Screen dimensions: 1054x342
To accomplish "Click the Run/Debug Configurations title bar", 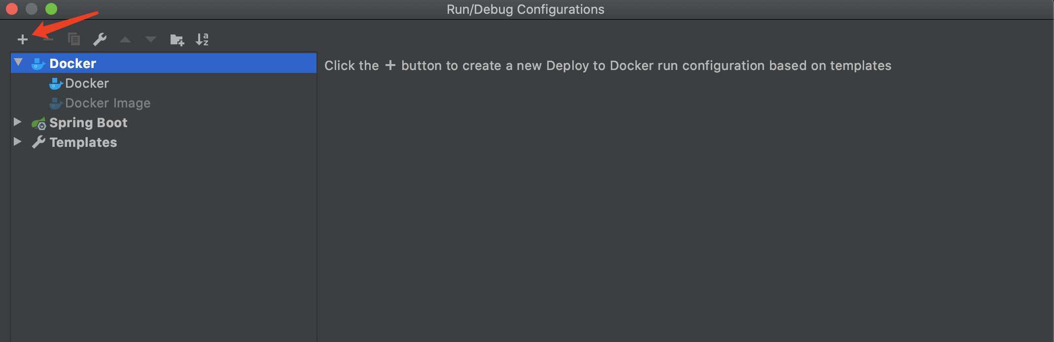I will tap(526, 9).
